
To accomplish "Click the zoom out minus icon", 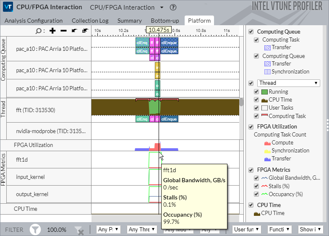I will click(63, 31).
